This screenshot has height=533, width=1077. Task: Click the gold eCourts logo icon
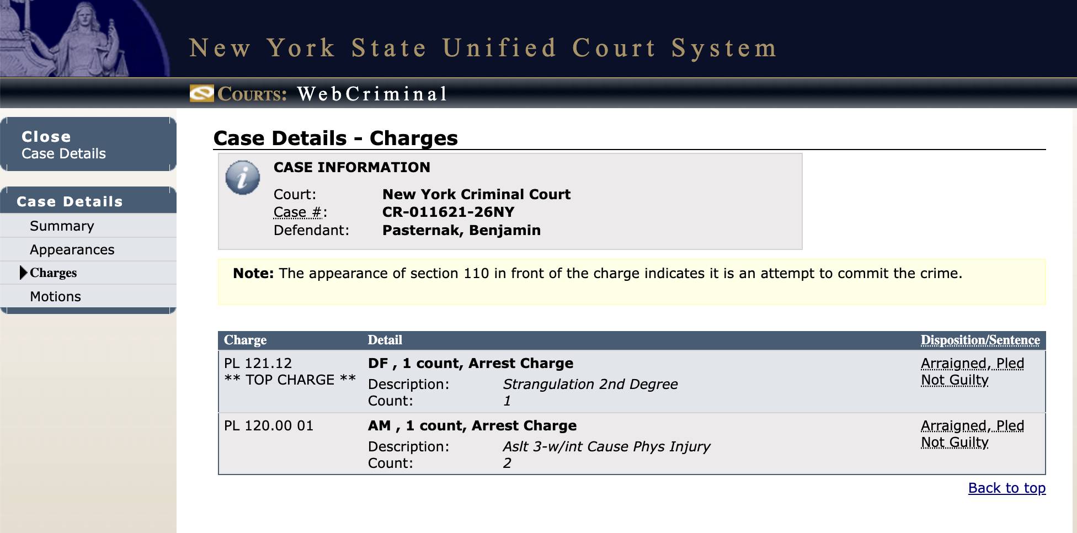[201, 93]
